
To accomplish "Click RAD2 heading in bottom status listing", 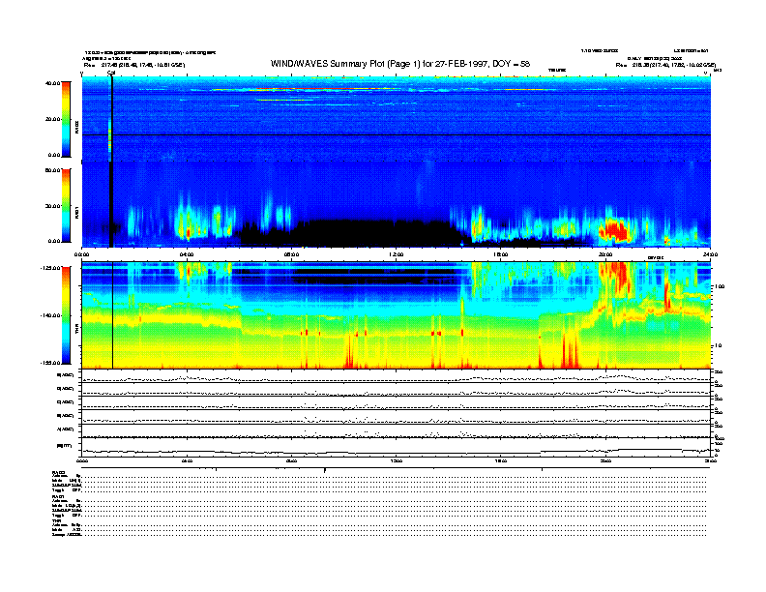I will coord(58,472).
